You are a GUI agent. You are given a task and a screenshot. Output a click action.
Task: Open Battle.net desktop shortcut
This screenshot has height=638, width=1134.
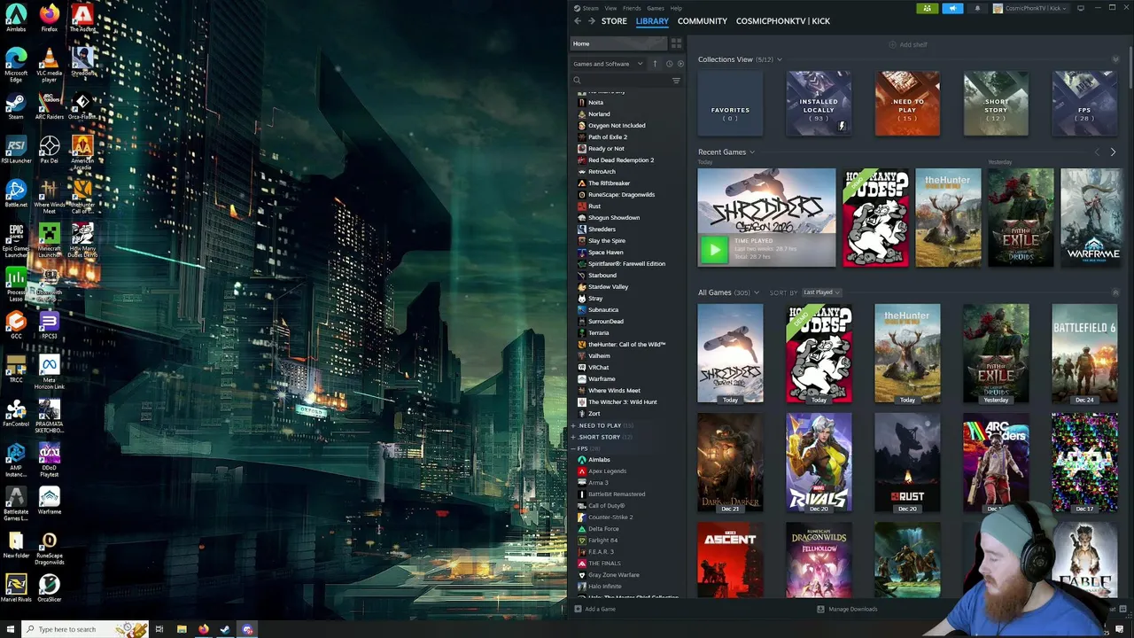[x=16, y=193]
